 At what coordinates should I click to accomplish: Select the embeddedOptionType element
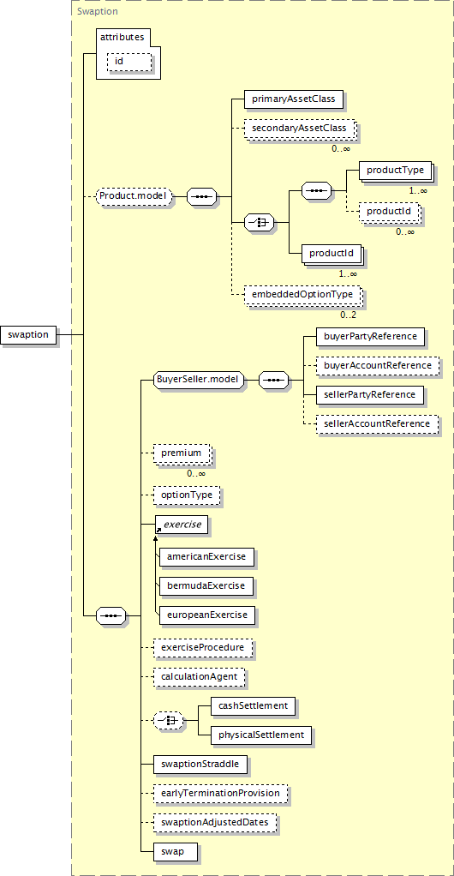(x=302, y=294)
